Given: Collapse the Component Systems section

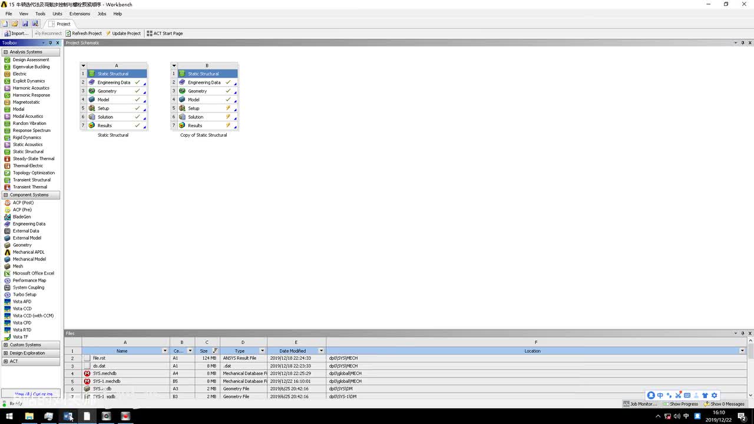Looking at the screenshot, I should [x=5, y=195].
